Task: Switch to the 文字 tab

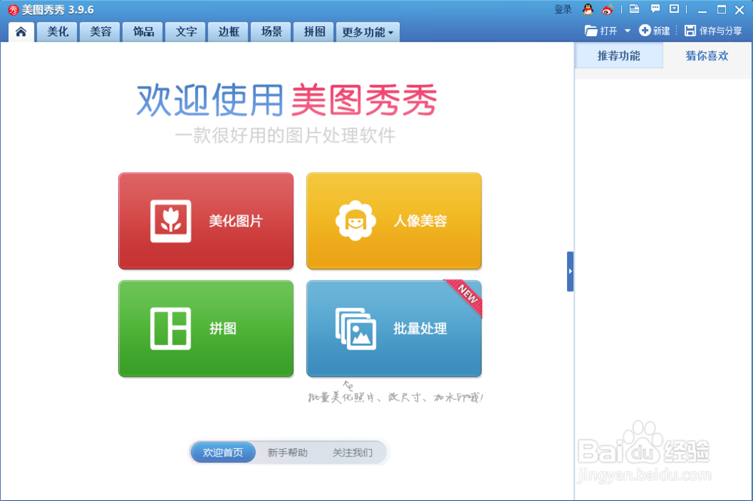Action: pos(186,32)
